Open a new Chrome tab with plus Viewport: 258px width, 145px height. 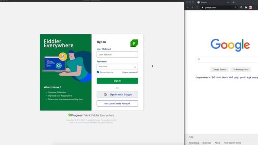pyautogui.click(x=233, y=2)
